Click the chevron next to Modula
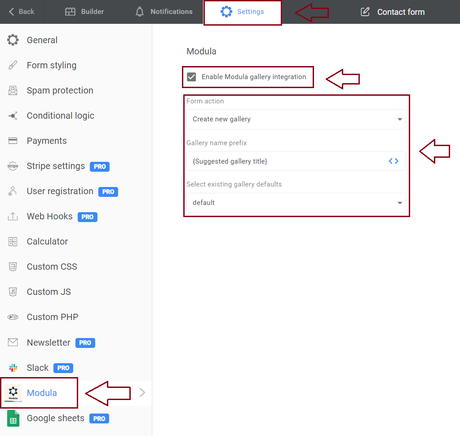460x436 pixels. pyautogui.click(x=142, y=393)
